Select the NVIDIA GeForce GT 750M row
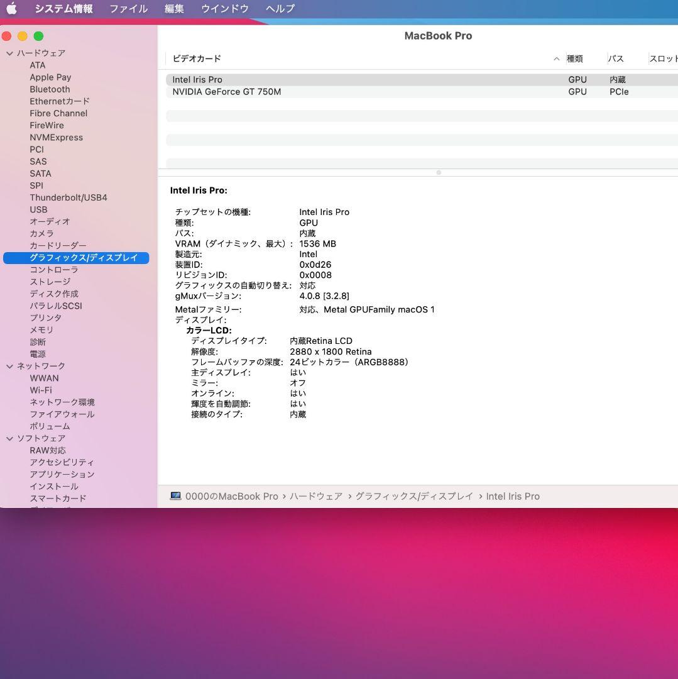678x679 pixels. point(226,92)
